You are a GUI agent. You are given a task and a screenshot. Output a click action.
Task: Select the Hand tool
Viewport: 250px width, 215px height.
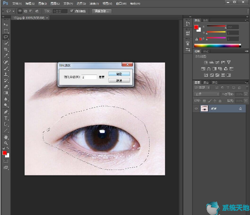coord(6,137)
